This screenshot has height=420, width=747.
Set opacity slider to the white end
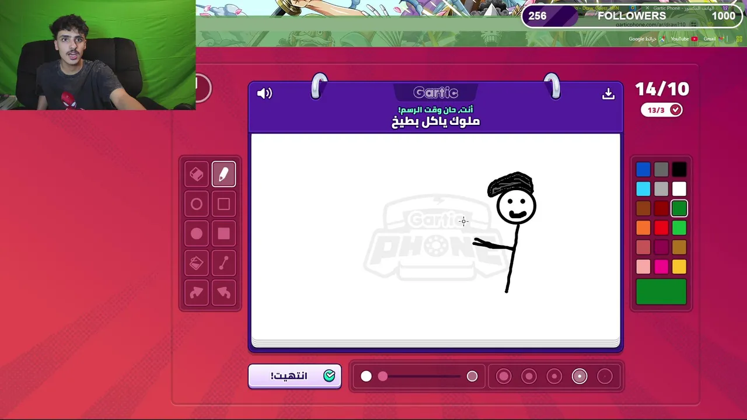pos(366,376)
